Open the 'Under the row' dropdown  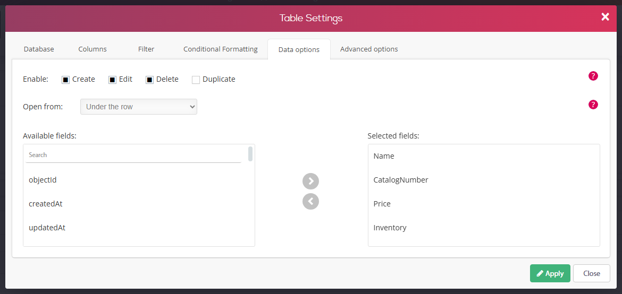point(138,107)
